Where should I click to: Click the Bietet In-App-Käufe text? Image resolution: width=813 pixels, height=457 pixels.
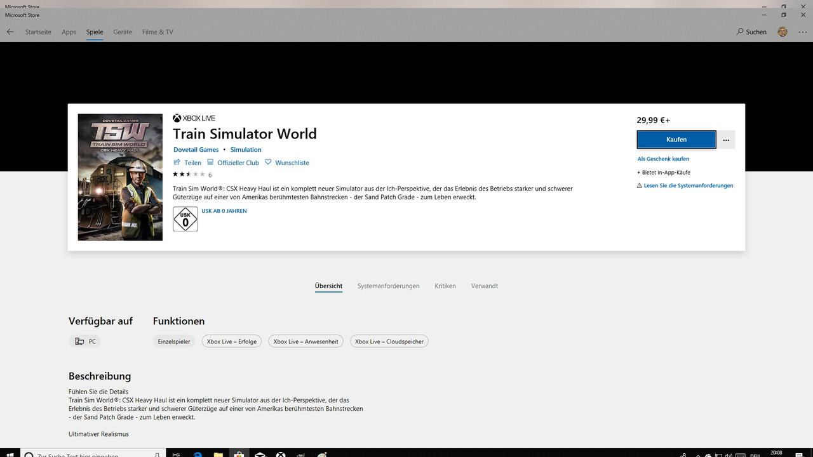(x=664, y=173)
